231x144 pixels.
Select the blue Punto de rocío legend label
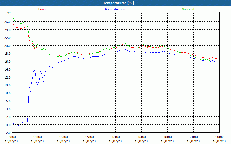point(115,9)
